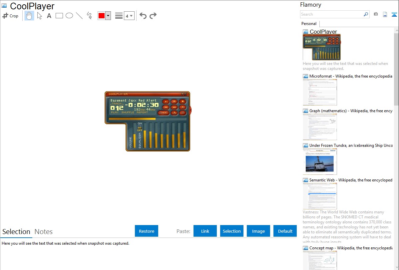Screen dimensions: 399x270
Task: Click the camera capture icon
Action: click(x=376, y=14)
